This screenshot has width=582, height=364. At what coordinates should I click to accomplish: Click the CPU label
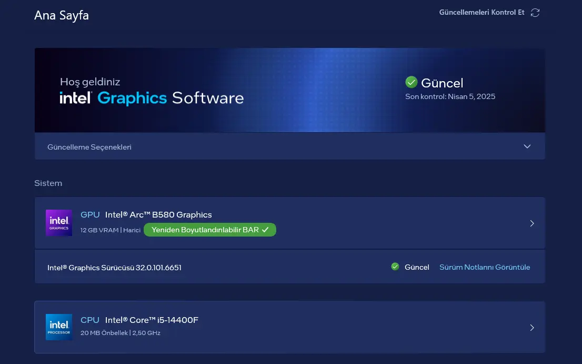(90, 320)
